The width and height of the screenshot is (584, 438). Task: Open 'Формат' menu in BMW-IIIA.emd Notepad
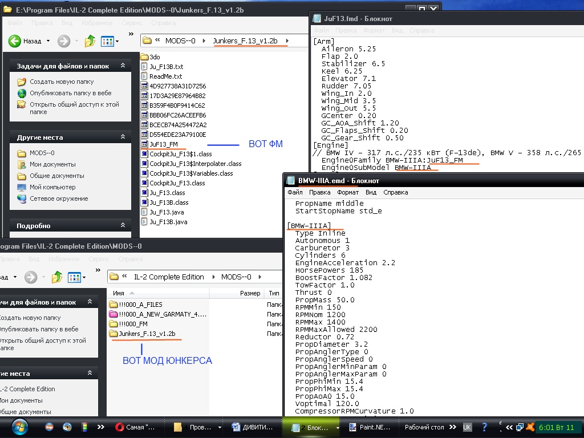(x=348, y=193)
